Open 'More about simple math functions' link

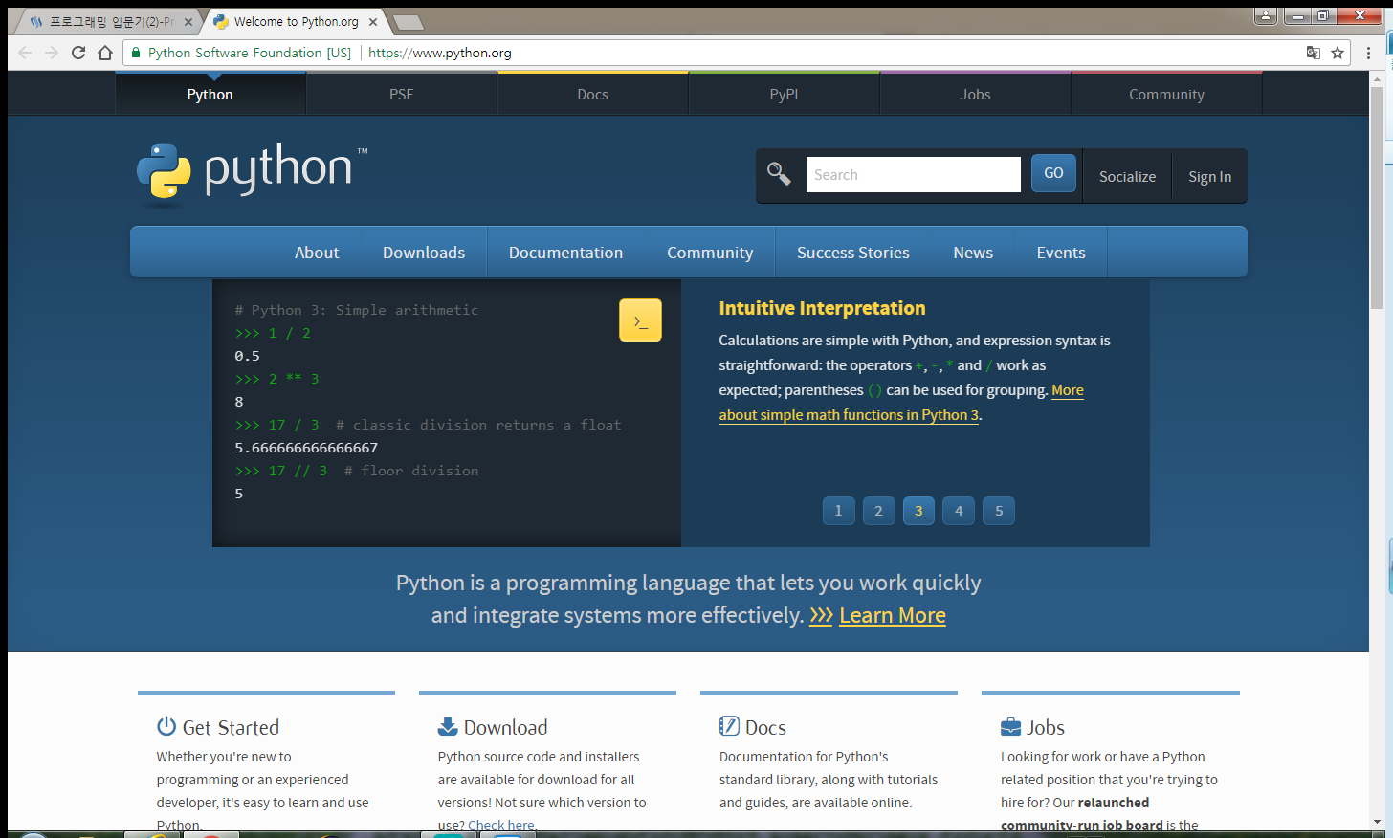pos(850,414)
